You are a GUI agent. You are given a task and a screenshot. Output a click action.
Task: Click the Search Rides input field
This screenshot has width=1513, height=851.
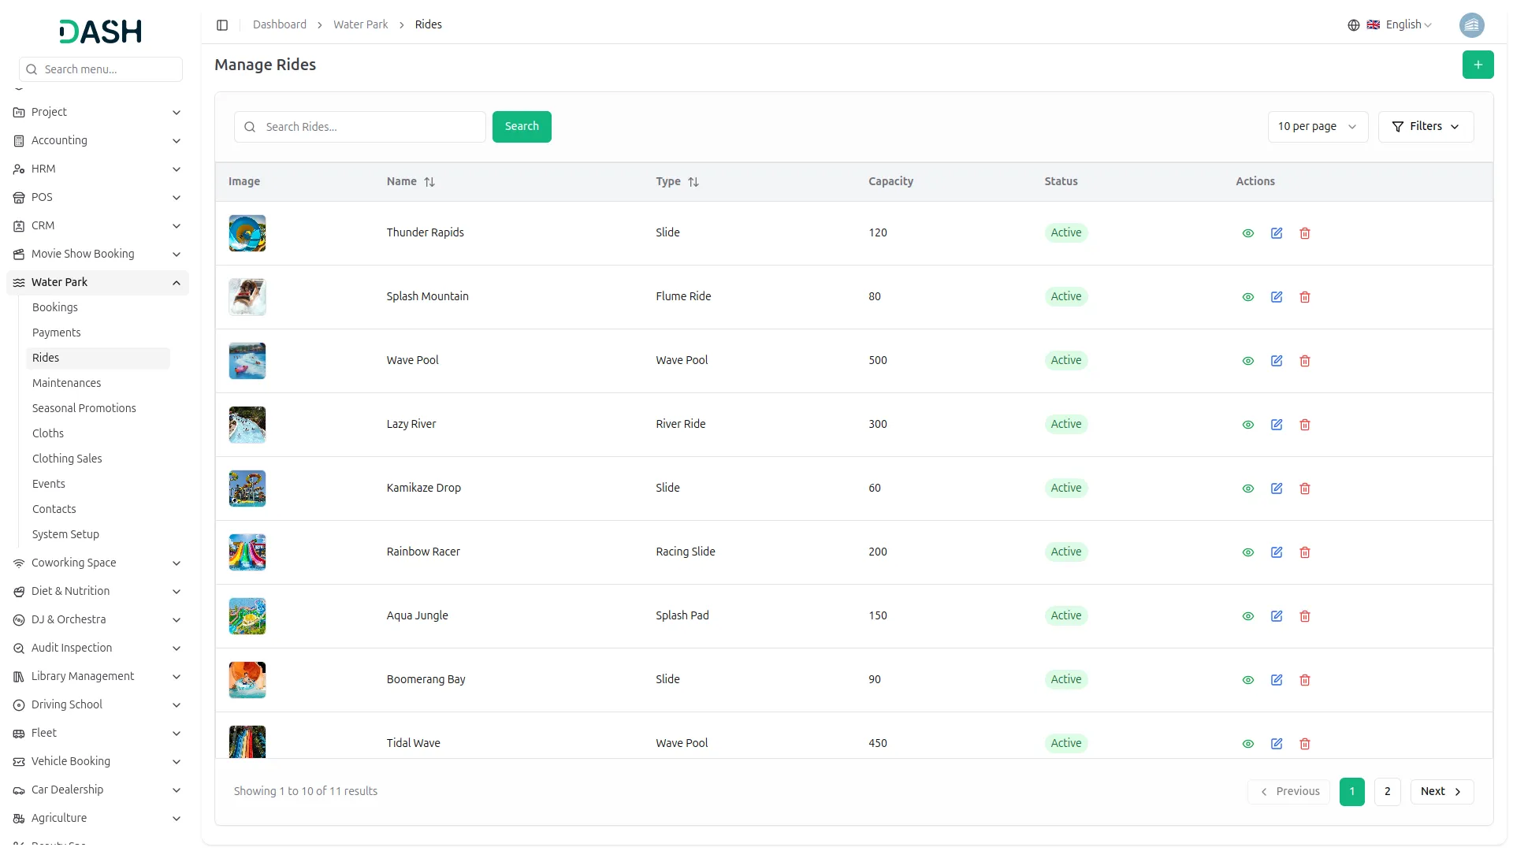click(x=370, y=127)
